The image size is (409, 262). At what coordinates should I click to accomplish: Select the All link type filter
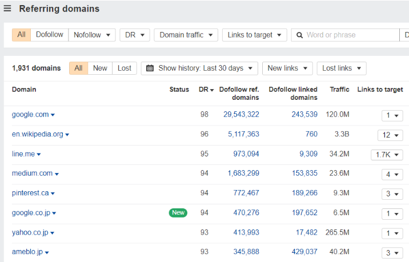coord(21,35)
